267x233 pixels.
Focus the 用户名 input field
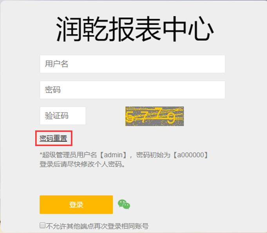(x=132, y=64)
